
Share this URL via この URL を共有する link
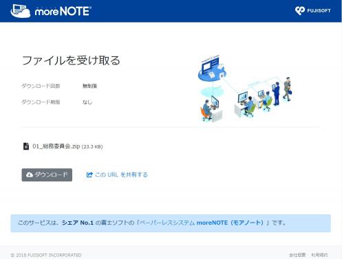(x=117, y=174)
